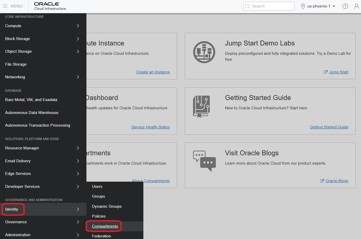Open Autonomous Transaction Processing menu item
Image resolution: width=361 pixels, height=239 pixels.
click(x=38, y=125)
